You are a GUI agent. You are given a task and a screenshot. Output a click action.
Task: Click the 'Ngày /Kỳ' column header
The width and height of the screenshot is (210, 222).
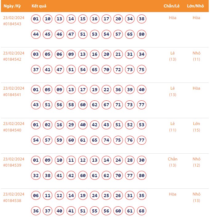[12, 6]
